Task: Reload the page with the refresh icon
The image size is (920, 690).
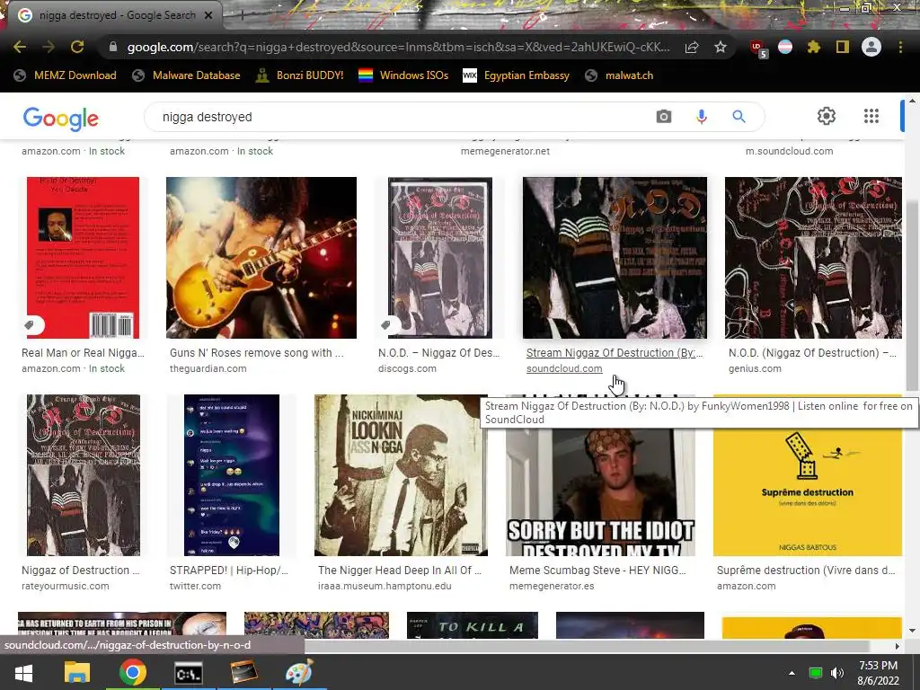Action: 77,47
